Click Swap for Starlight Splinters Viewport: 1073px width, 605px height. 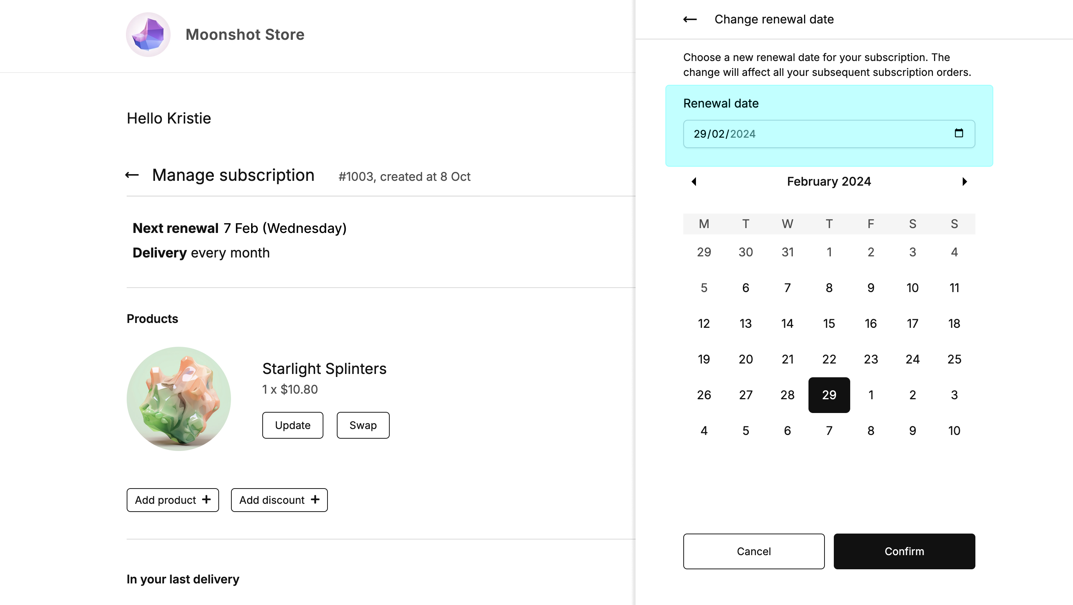pyautogui.click(x=363, y=425)
